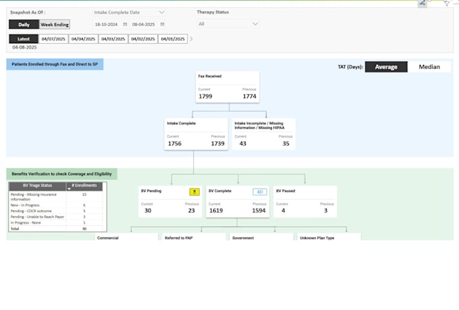459x310 pixels.
Task: Edit start date field 18-10-2024
Action: (x=106, y=24)
